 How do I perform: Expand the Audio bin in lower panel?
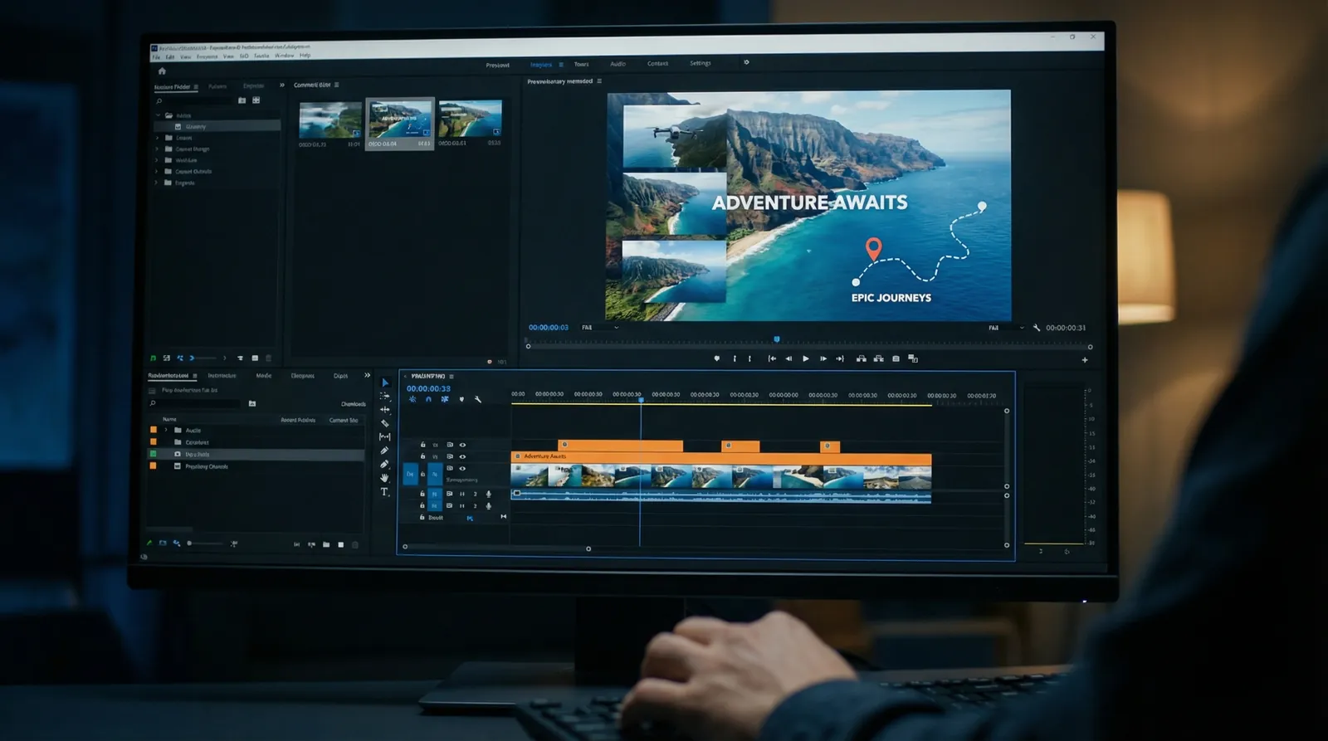166,430
